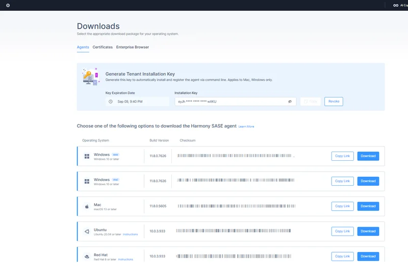
Task: Download the Windows exe agent
Action: click(x=368, y=156)
